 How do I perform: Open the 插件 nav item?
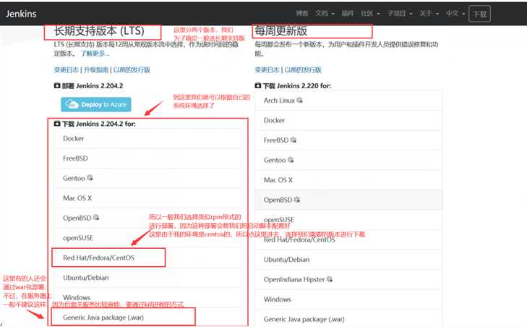point(348,14)
